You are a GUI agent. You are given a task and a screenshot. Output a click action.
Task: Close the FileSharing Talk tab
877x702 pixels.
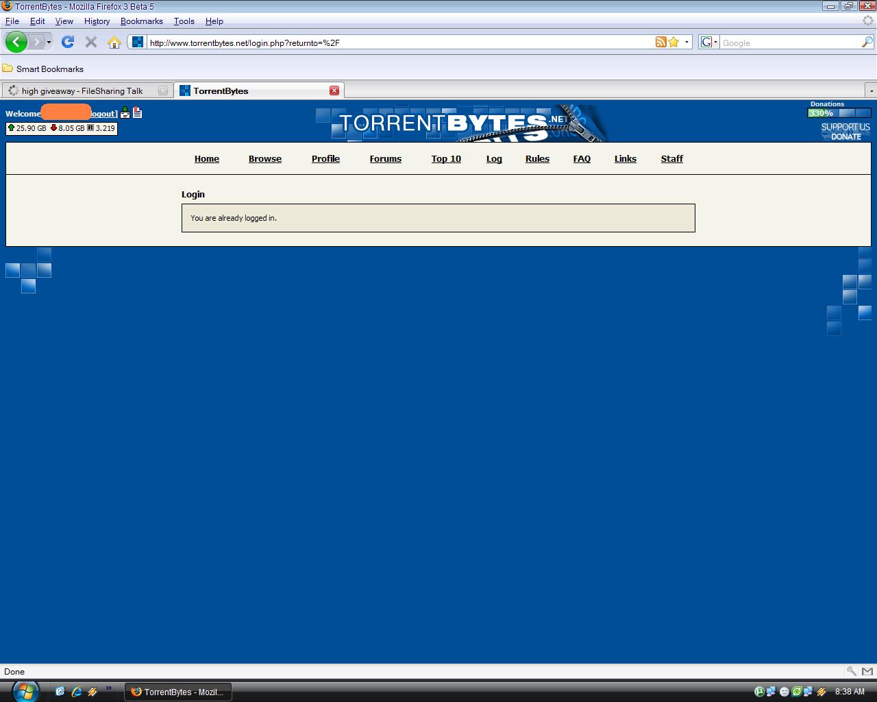click(163, 90)
